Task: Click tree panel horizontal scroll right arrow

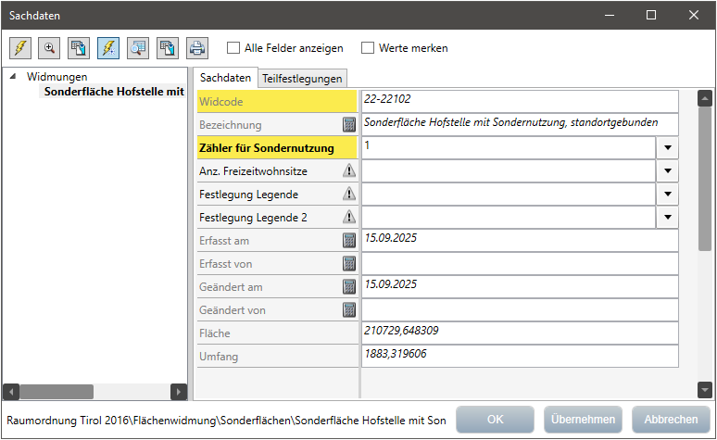Action: tap(179, 392)
